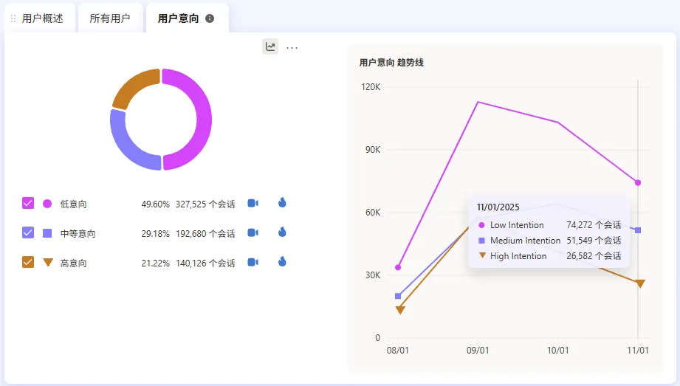Open the heatmap flame icon for 高意向

(282, 262)
